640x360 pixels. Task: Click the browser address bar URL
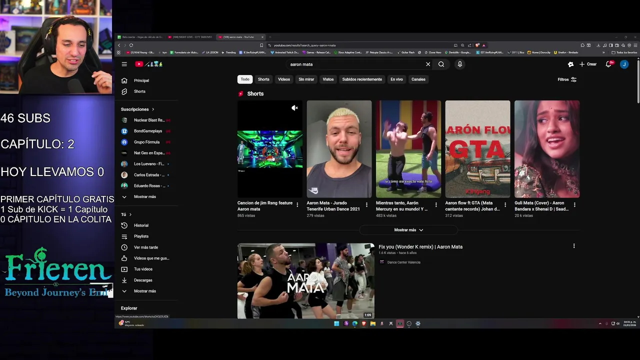pos(304,45)
